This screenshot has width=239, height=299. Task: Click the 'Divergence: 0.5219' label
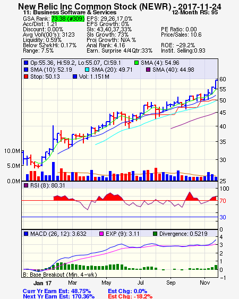(183, 234)
